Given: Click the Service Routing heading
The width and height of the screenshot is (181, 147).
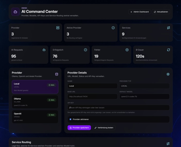Looking at the screenshot, I should [x=21, y=142].
